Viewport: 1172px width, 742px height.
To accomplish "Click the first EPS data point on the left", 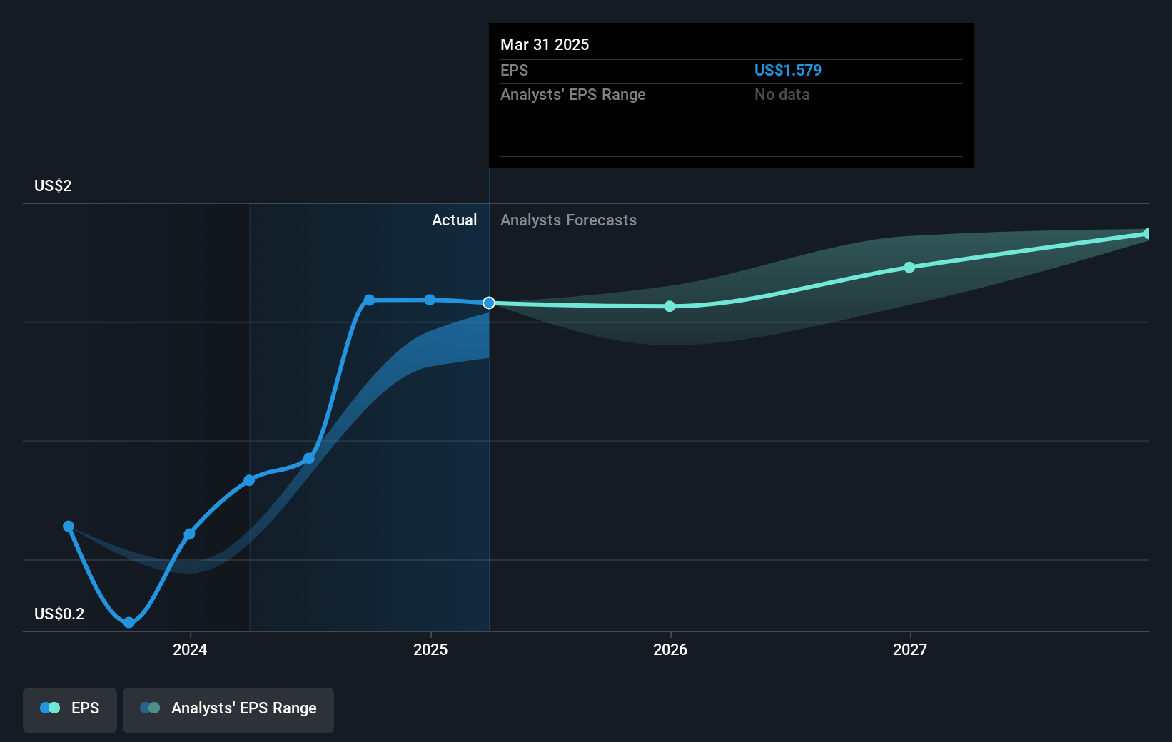I will [x=69, y=527].
